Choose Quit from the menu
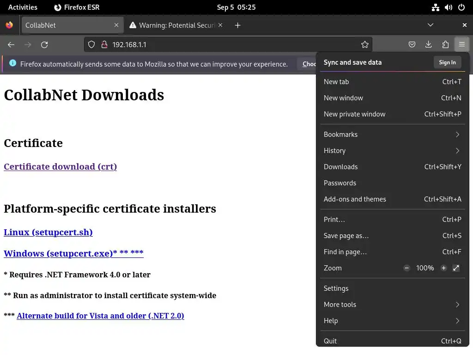473x355 pixels. coord(393,341)
